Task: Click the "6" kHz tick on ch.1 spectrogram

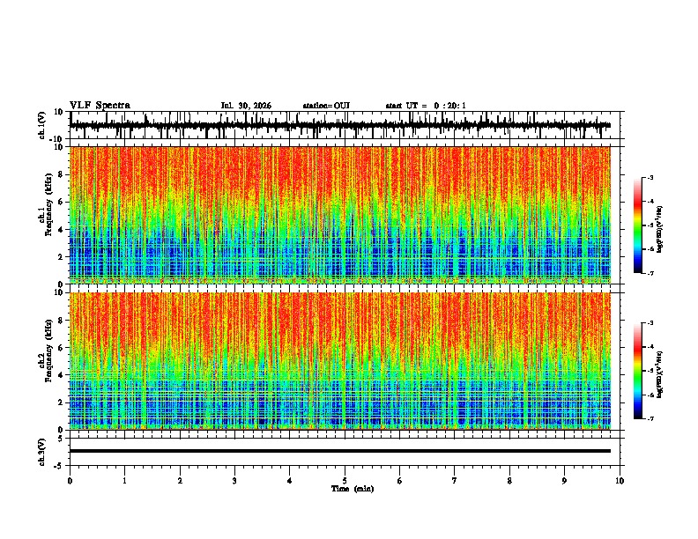Action: pyautogui.click(x=61, y=202)
